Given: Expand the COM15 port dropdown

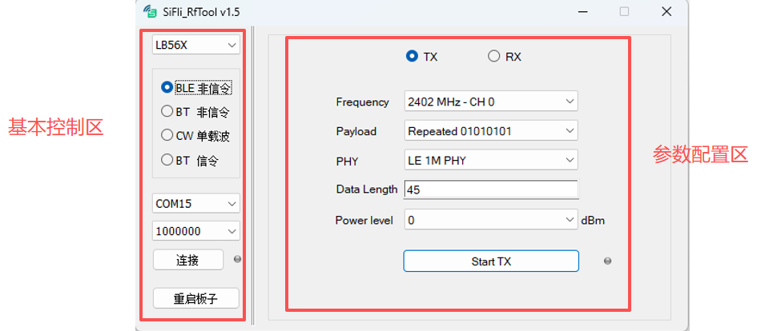Looking at the screenshot, I should point(195,204).
